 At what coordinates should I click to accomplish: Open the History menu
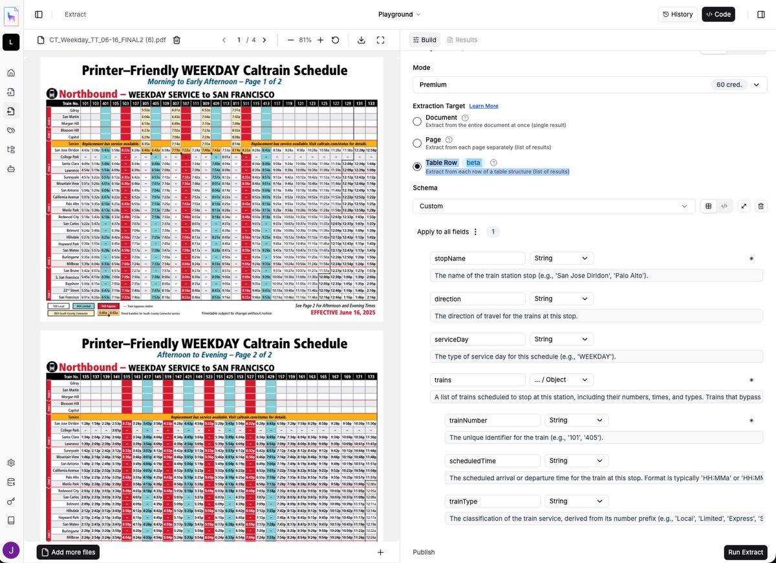[677, 14]
